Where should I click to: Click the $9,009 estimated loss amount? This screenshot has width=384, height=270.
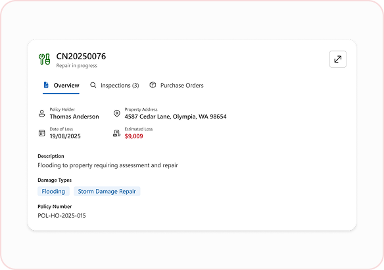coord(133,136)
